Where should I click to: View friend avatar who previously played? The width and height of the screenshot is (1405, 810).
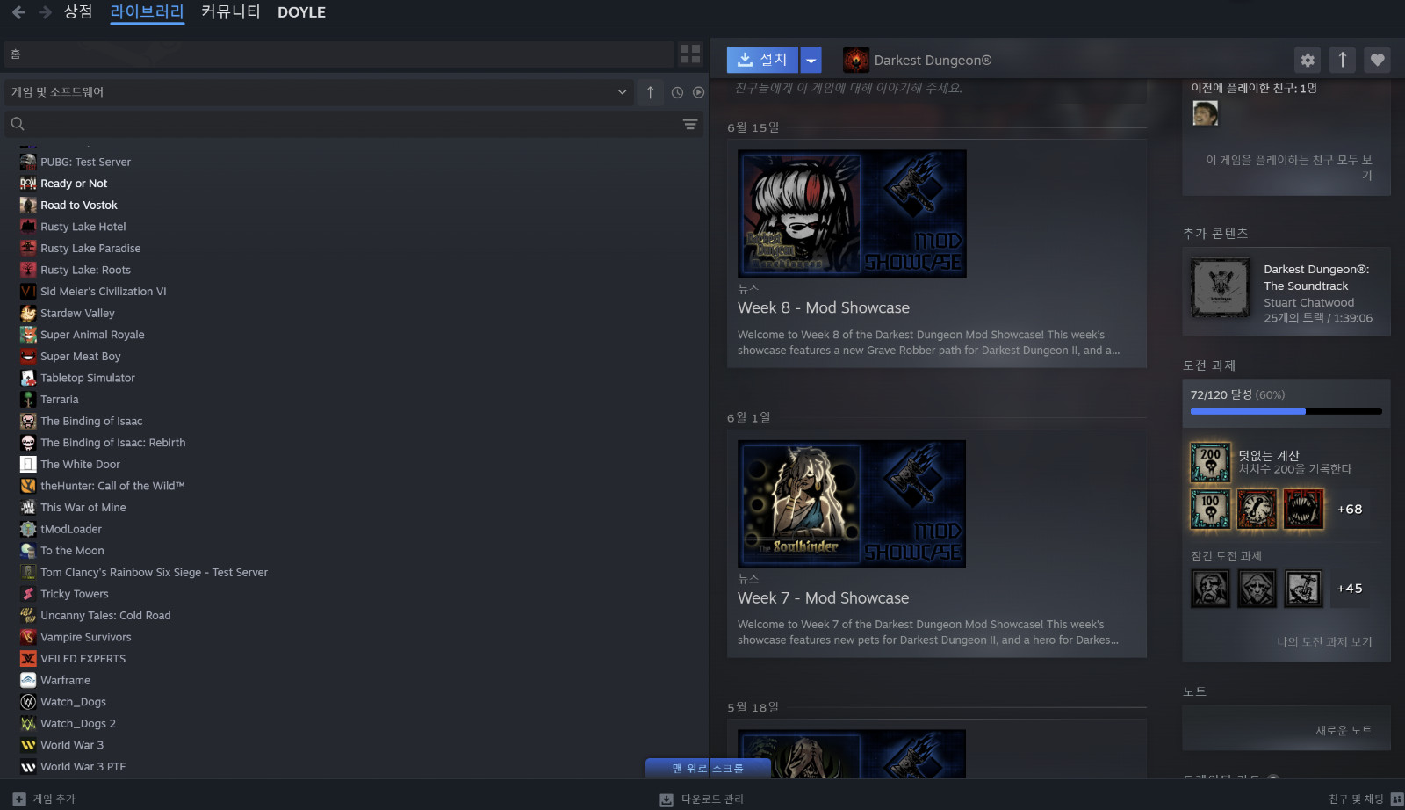point(1205,112)
